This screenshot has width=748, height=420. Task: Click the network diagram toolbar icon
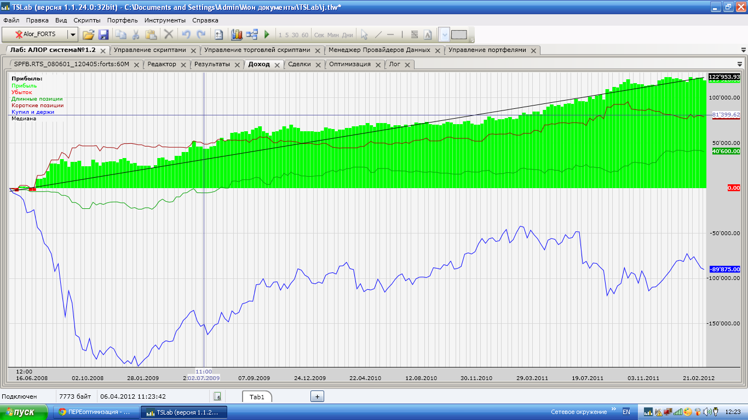252,34
